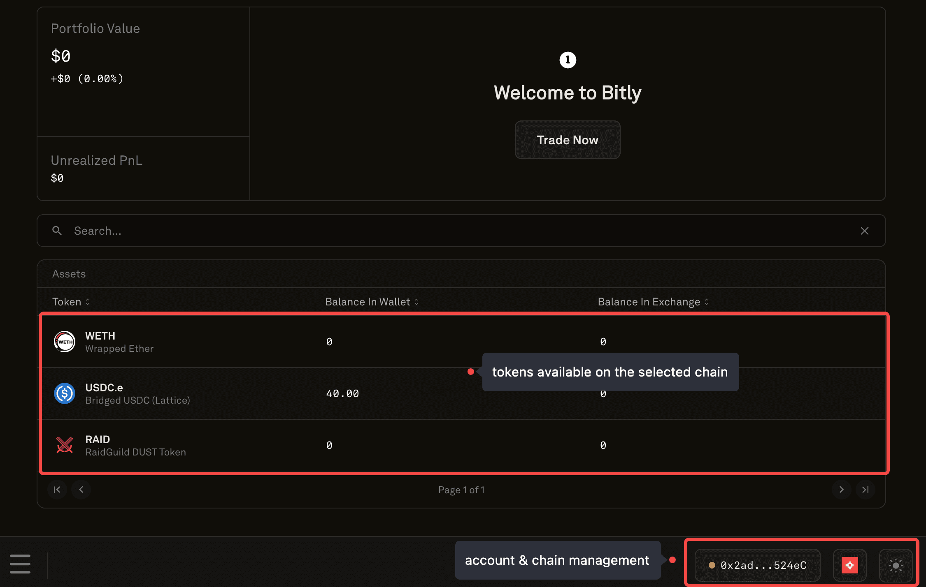The width and height of the screenshot is (926, 587).
Task: Clear search with the X icon
Action: [x=864, y=231]
